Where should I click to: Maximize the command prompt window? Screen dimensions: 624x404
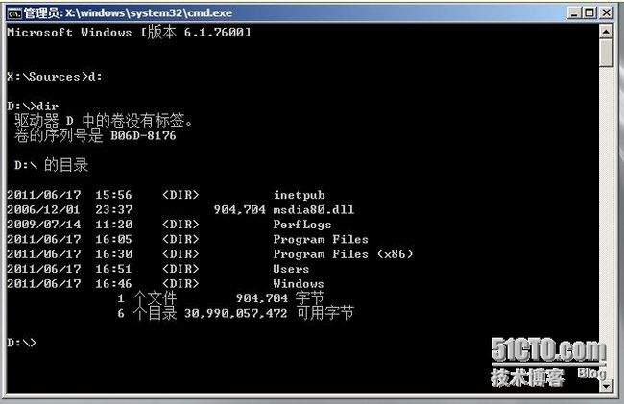click(x=589, y=13)
